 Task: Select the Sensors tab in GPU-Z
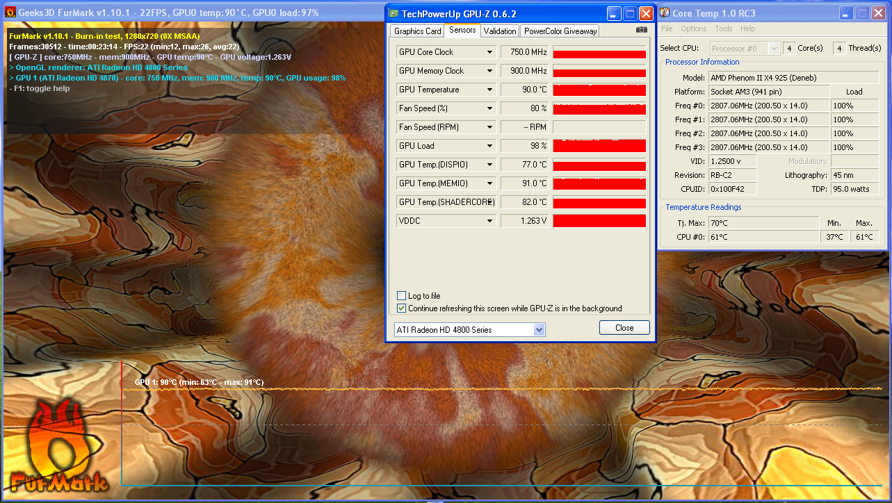[462, 30]
